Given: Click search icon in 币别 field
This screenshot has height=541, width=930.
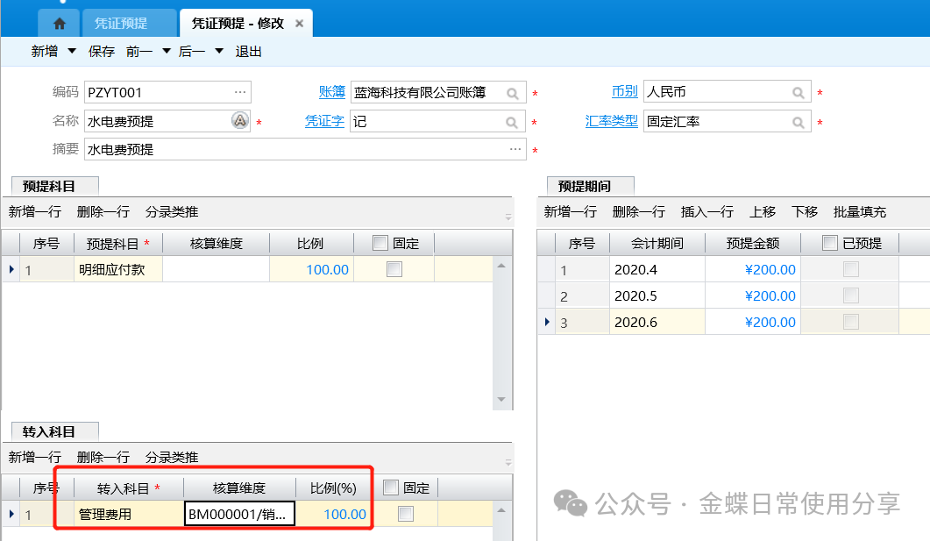Looking at the screenshot, I should pyautogui.click(x=799, y=93).
